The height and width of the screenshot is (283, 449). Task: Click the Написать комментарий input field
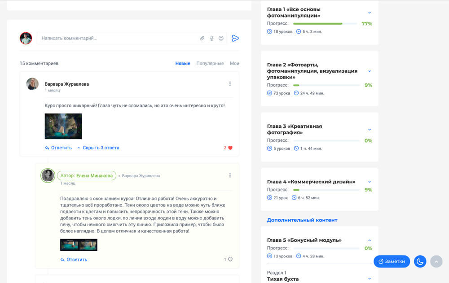coord(117,39)
